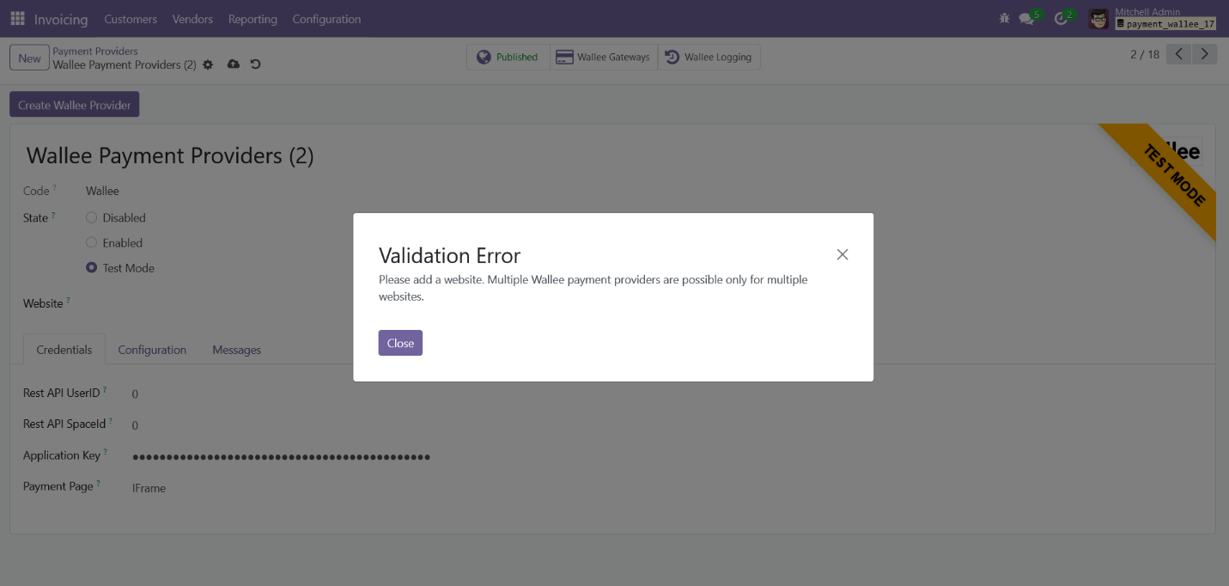This screenshot has width=1229, height=586.
Task: Open the apps grid menu icon
Action: click(x=17, y=19)
